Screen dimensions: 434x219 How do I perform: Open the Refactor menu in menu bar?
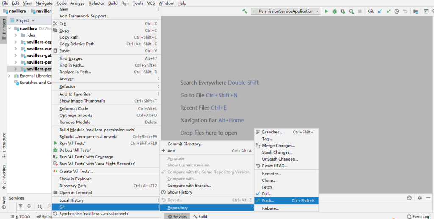coord(96,3)
